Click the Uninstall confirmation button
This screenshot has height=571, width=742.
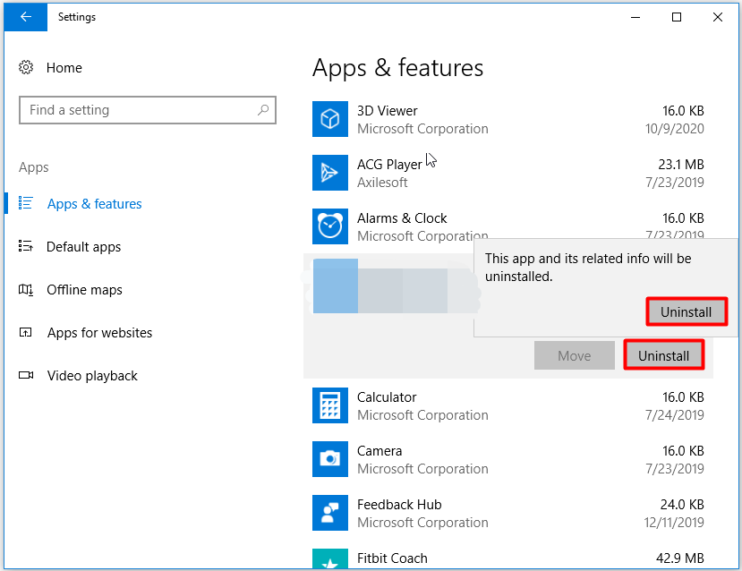[x=687, y=311]
